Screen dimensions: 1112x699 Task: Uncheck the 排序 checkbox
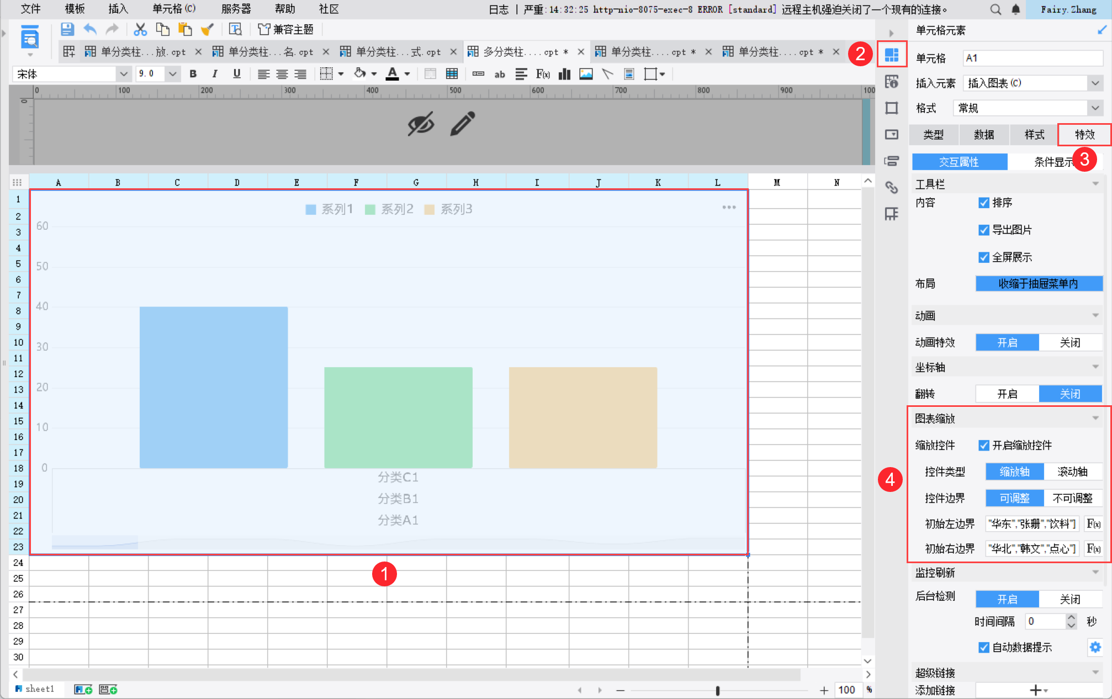pos(983,203)
